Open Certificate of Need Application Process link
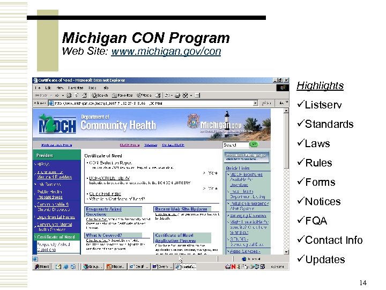The height and width of the screenshot is (290, 386). 175,238
